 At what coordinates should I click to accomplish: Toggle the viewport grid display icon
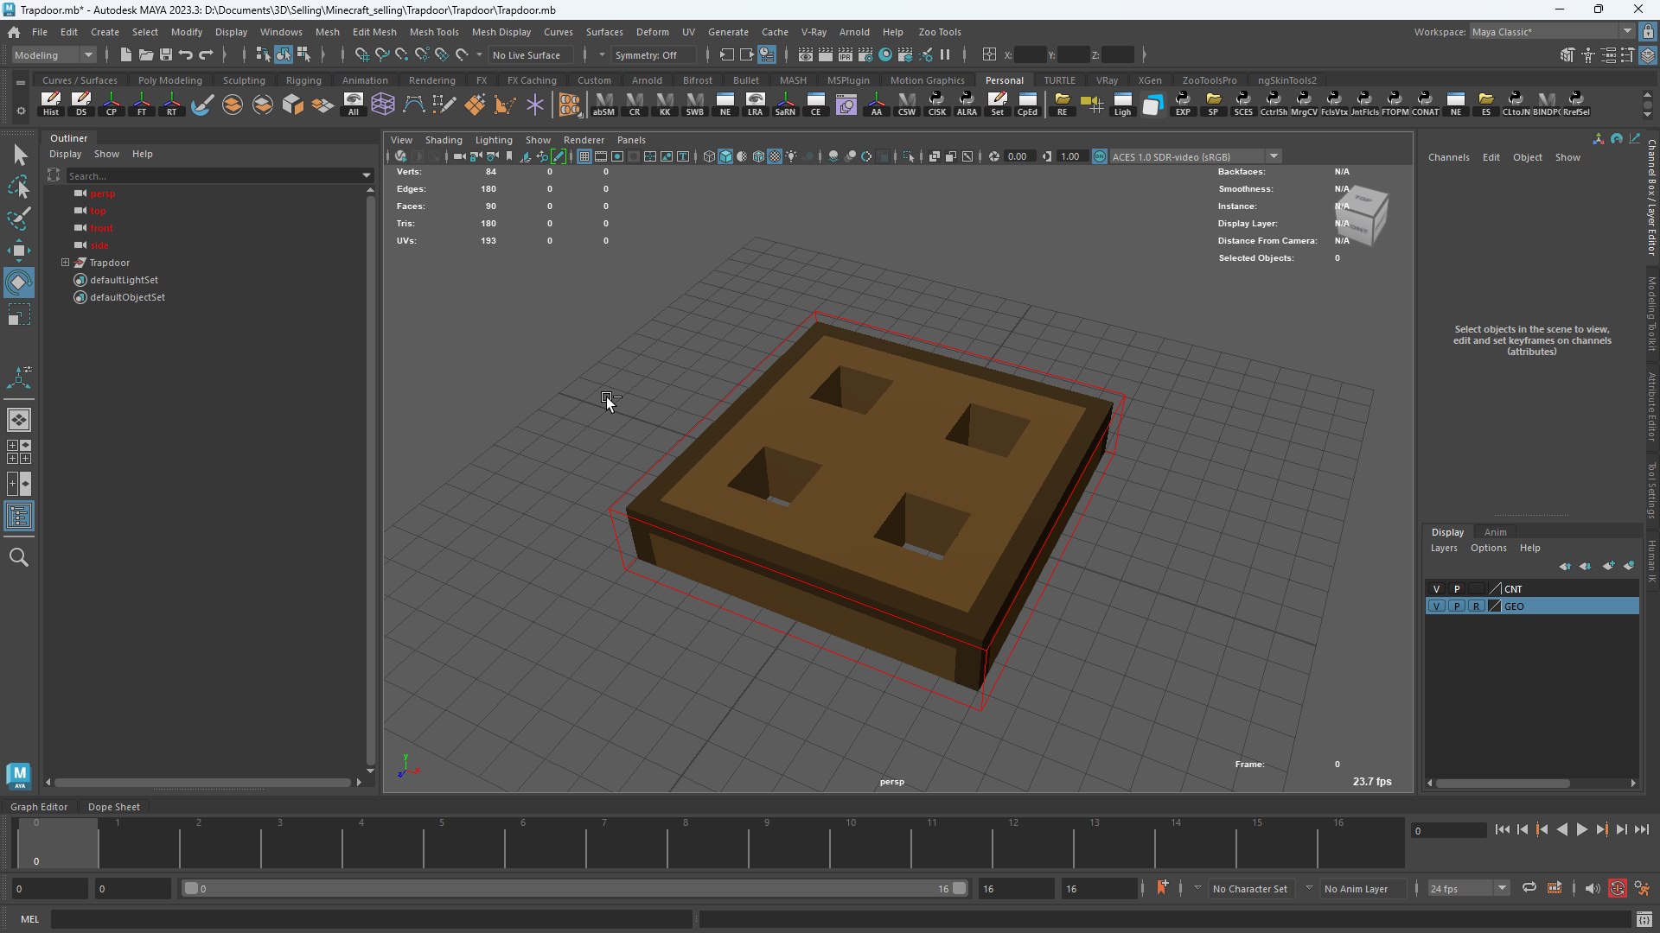(x=584, y=156)
